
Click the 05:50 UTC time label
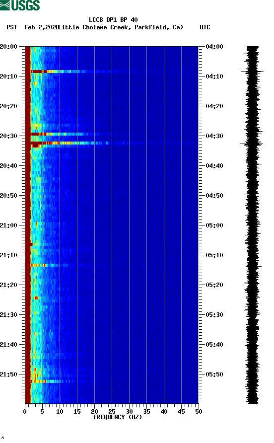pyautogui.click(x=214, y=374)
